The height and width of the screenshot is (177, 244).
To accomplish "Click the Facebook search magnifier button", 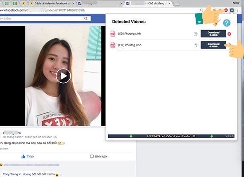I will (86, 19).
